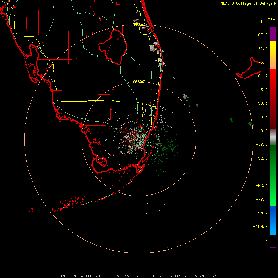Click the 45.6 velocity scale value
The width and height of the screenshot is (278, 278).
click(x=263, y=90)
